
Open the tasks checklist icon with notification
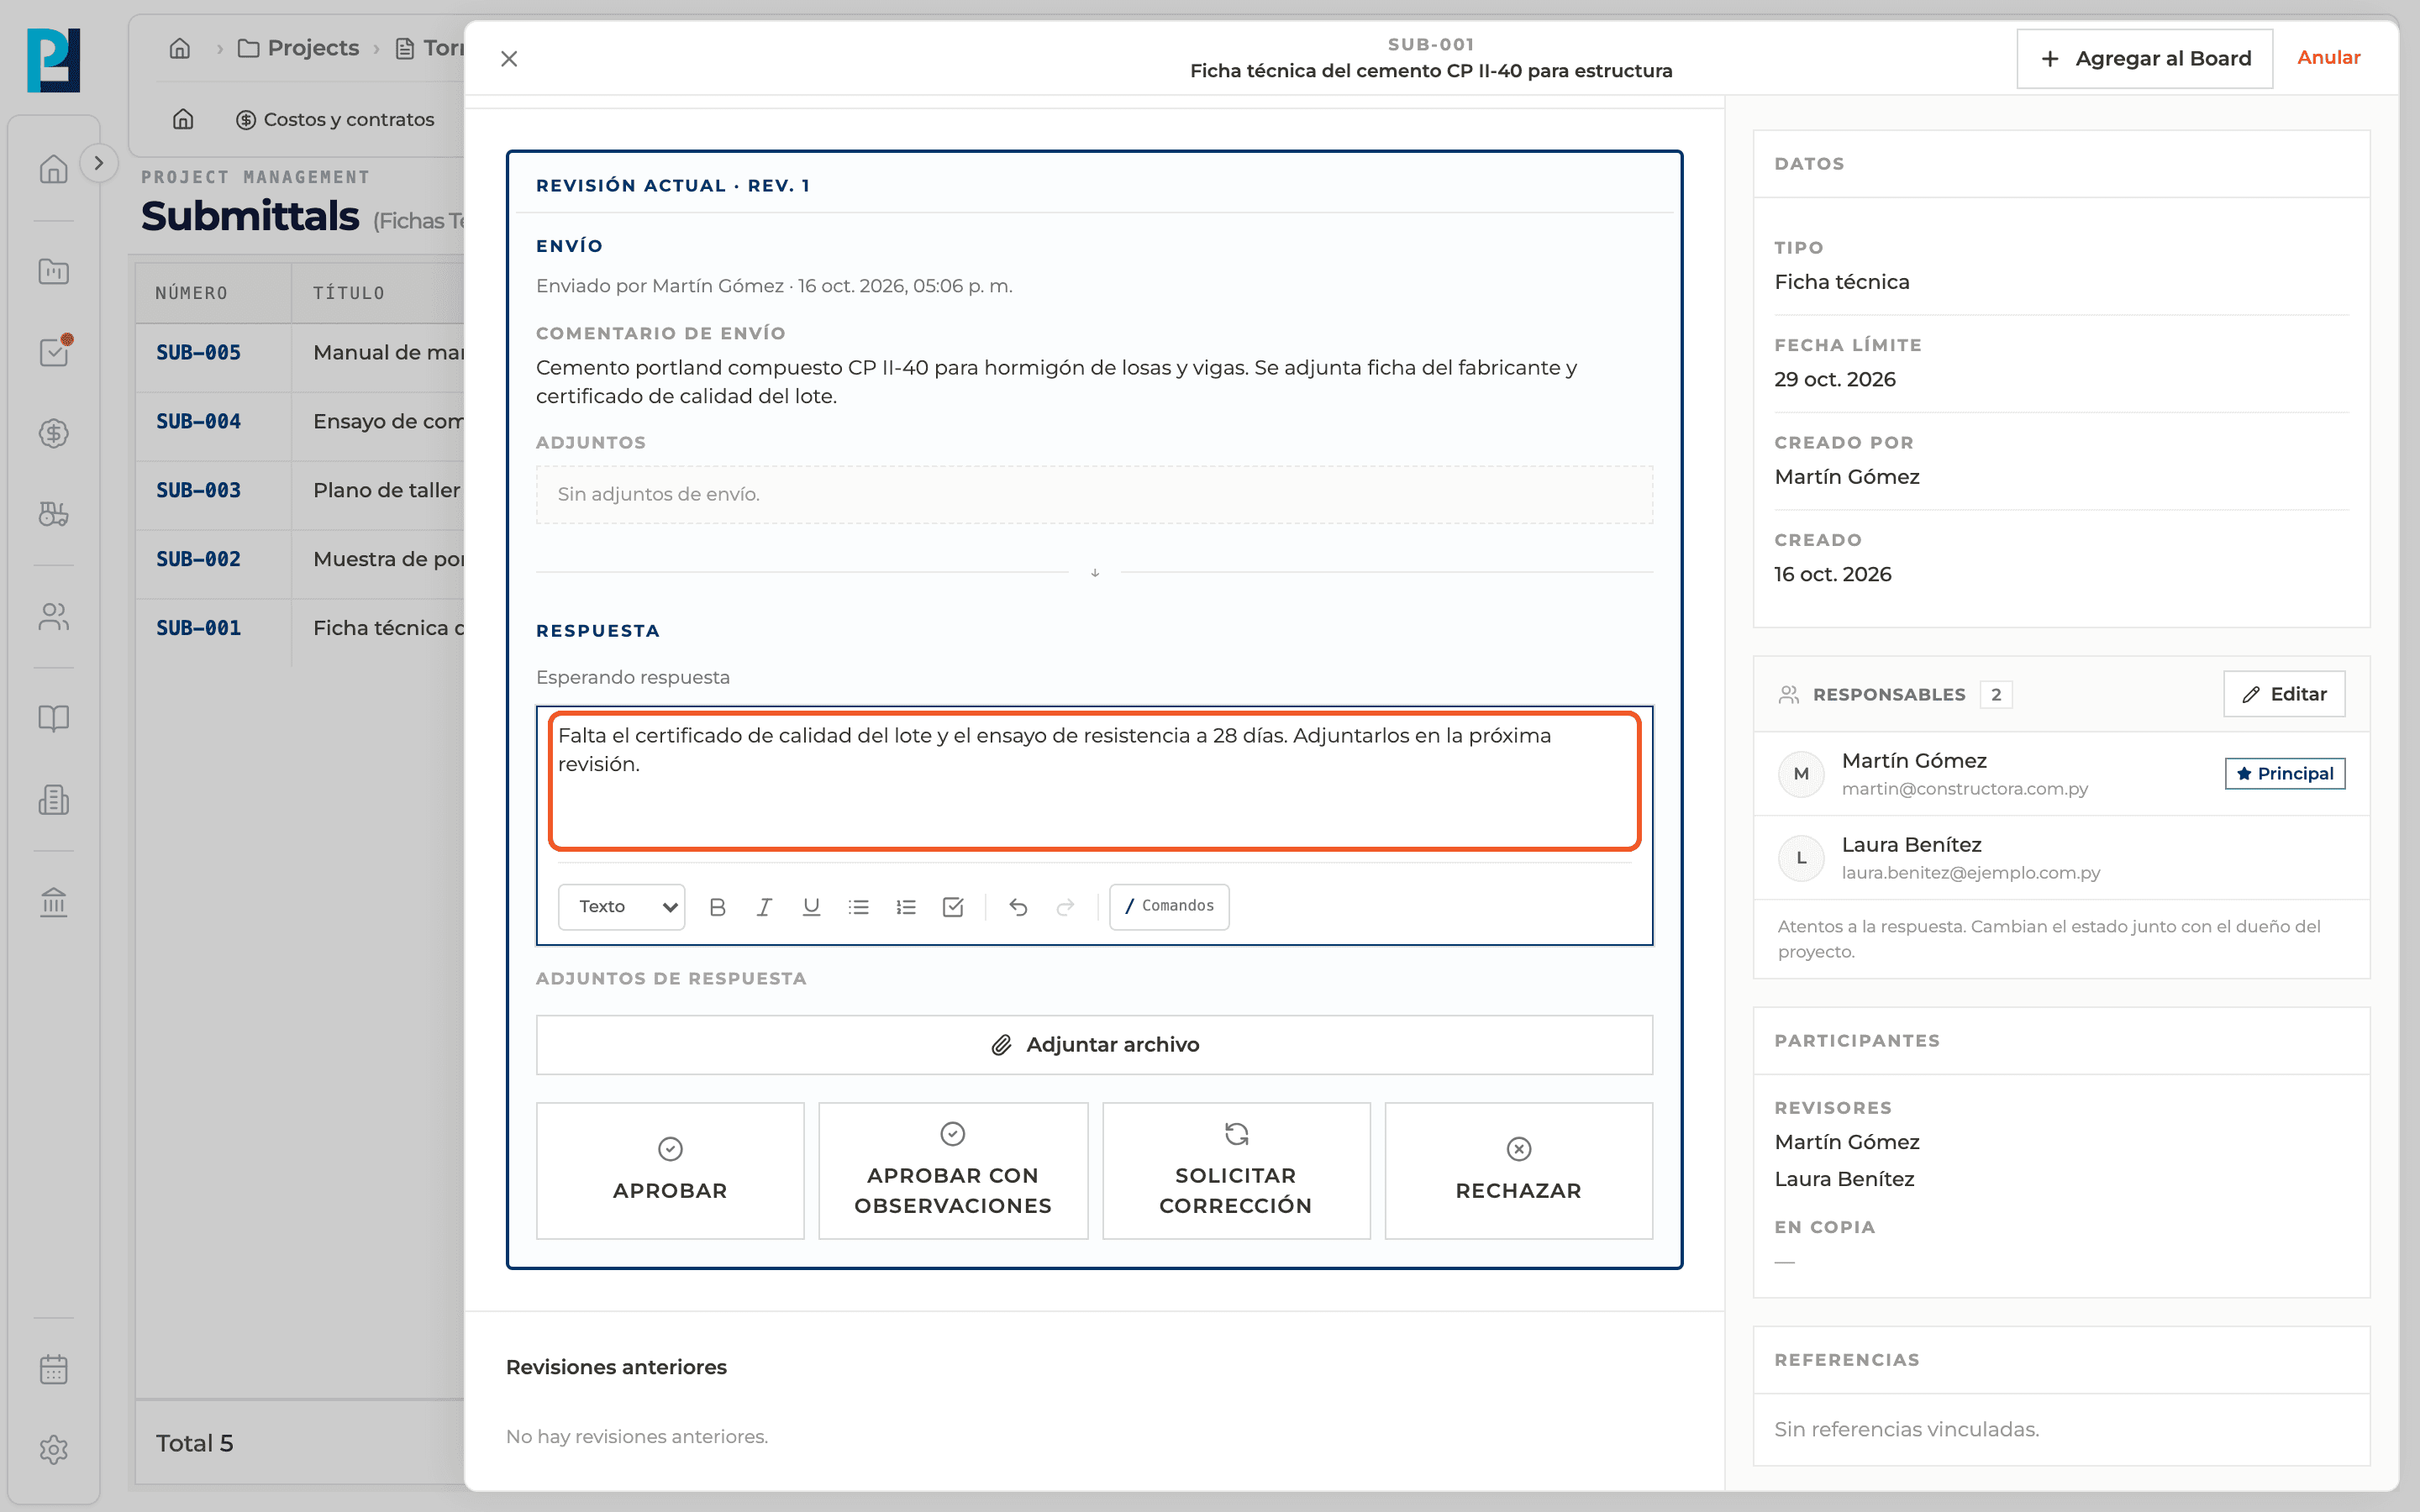point(54,352)
